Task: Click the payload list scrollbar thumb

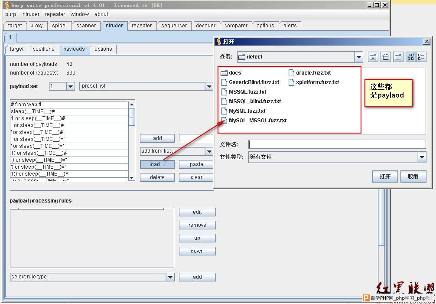Action: tap(132, 117)
